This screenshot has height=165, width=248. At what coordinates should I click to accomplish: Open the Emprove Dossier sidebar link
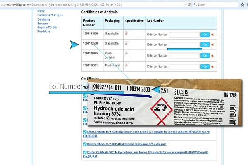coord(47,28)
